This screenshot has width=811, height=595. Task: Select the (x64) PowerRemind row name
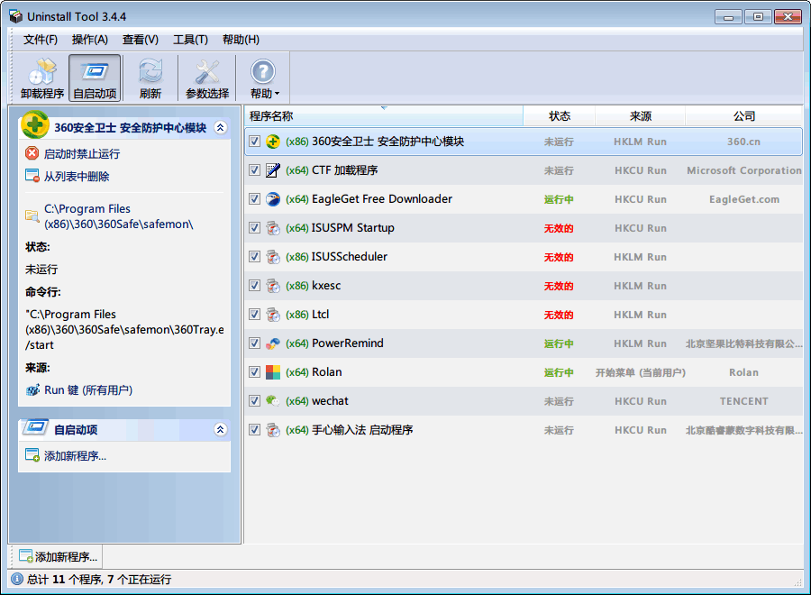coord(334,343)
